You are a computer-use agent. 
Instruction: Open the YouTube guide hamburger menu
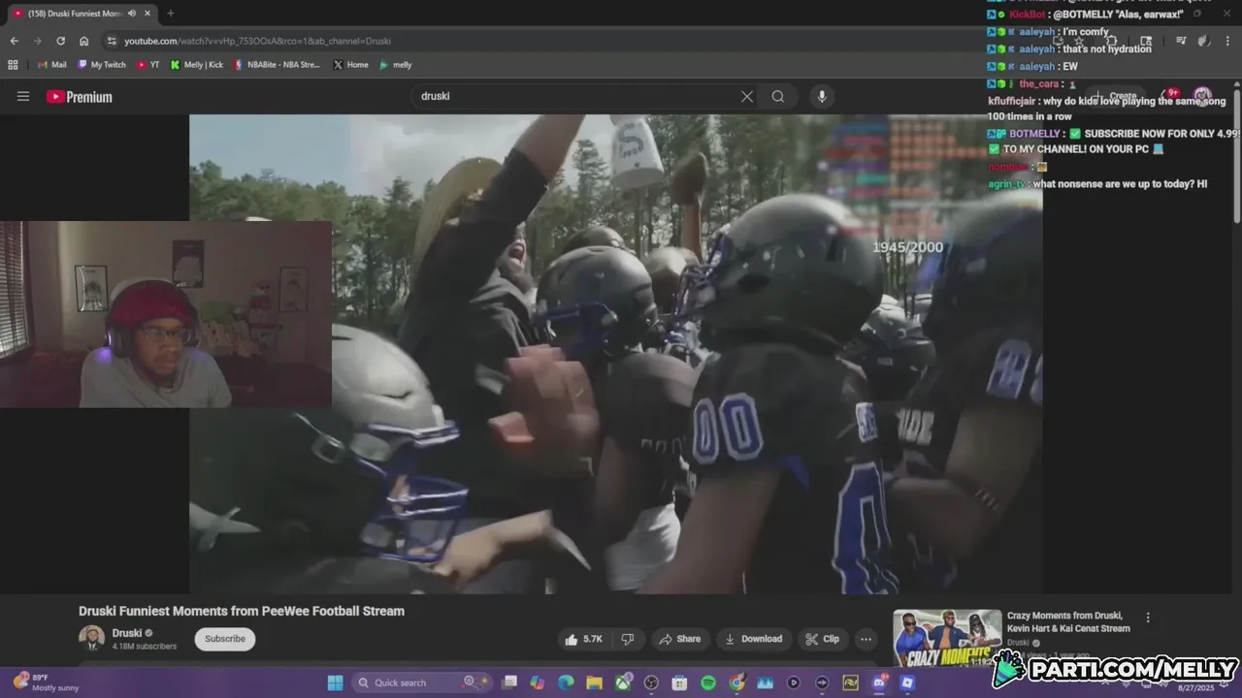[x=23, y=96]
